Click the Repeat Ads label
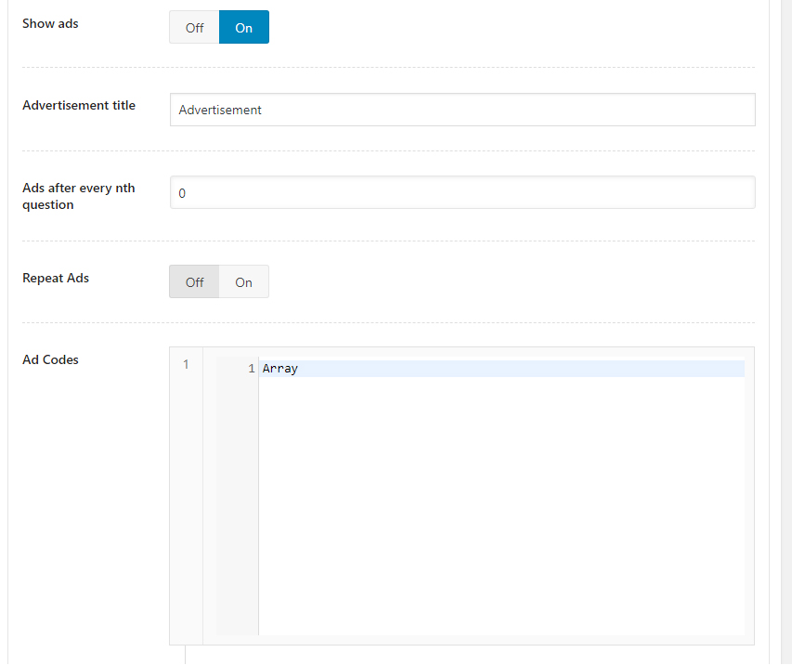792x665 pixels. pos(56,279)
